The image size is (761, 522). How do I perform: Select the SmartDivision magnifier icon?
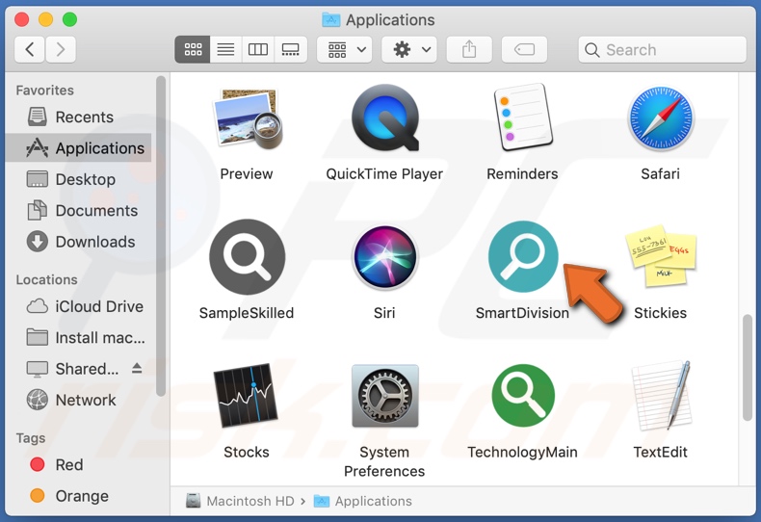[523, 256]
